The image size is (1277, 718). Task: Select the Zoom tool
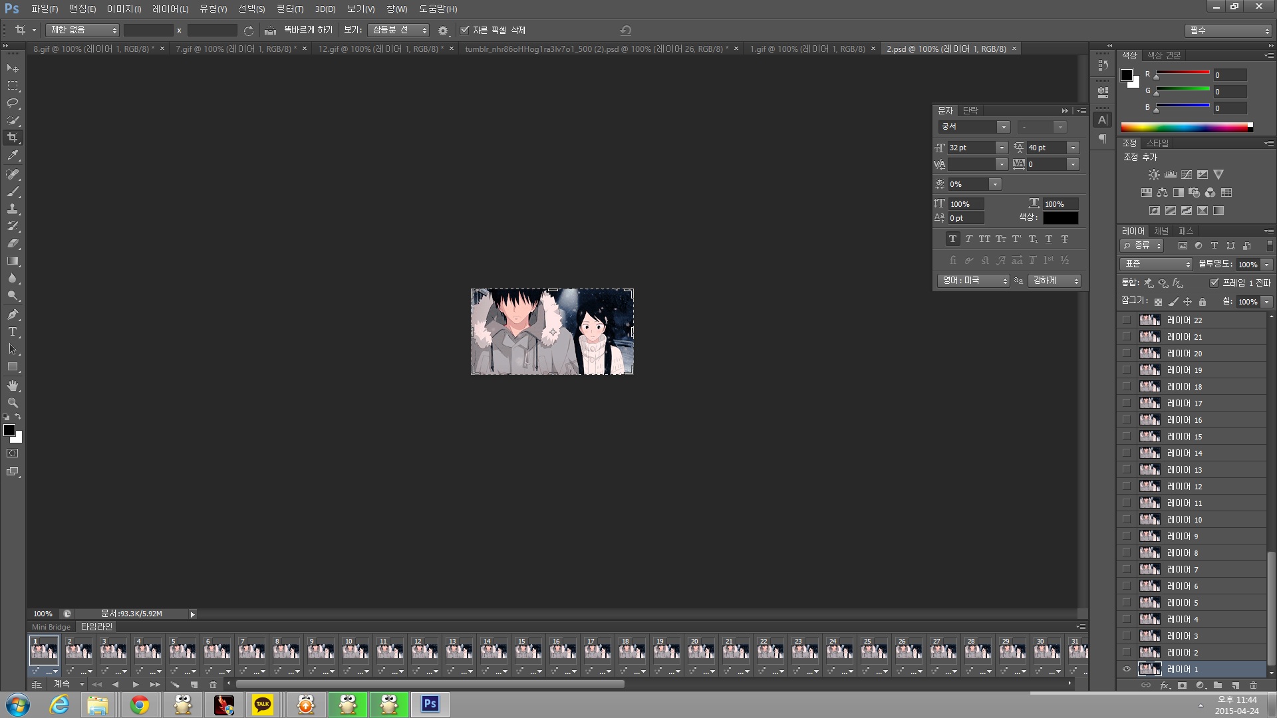(13, 403)
